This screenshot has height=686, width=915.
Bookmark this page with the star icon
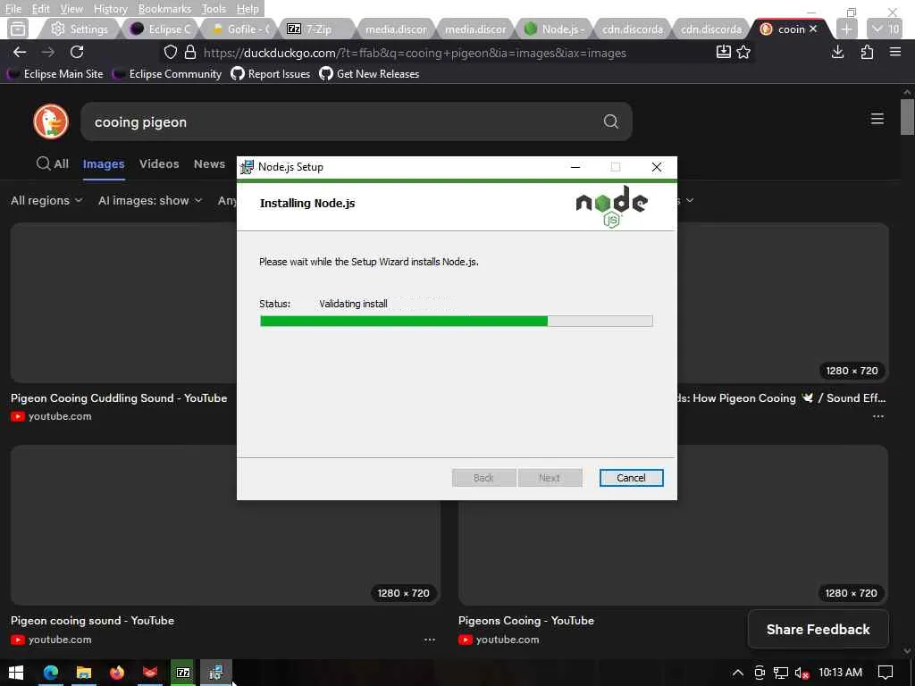pyautogui.click(x=743, y=52)
